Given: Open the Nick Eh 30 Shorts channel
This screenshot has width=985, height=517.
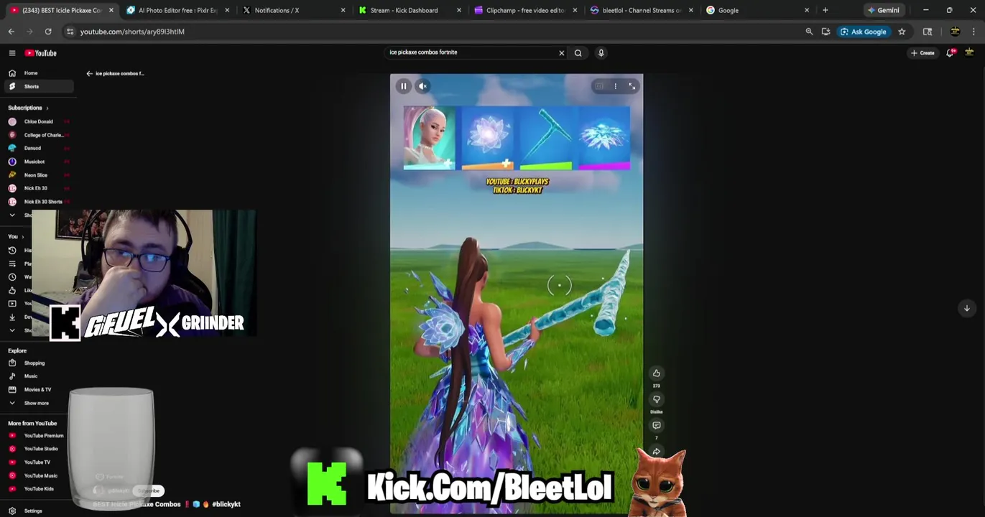Looking at the screenshot, I should pyautogui.click(x=38, y=202).
